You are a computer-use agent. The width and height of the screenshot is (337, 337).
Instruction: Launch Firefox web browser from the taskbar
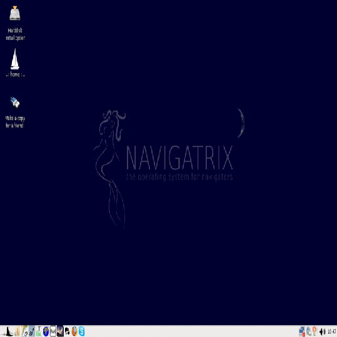click(x=74, y=331)
